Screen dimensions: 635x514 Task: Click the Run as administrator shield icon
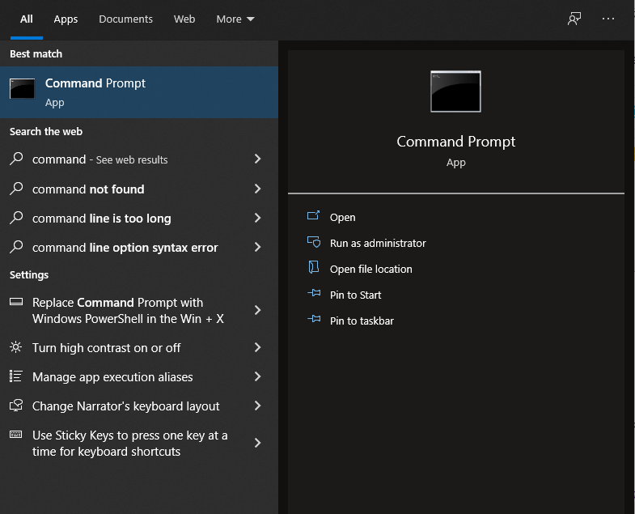pyautogui.click(x=314, y=242)
